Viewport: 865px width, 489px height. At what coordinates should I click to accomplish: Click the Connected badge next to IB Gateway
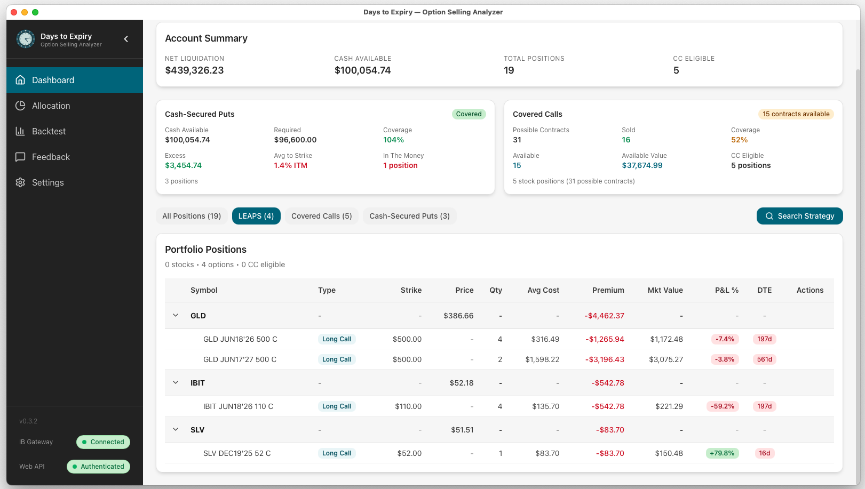103,442
